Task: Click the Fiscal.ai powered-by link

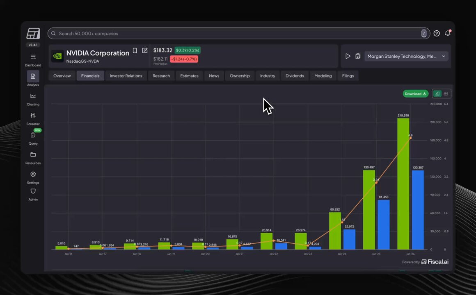Action: (435, 262)
